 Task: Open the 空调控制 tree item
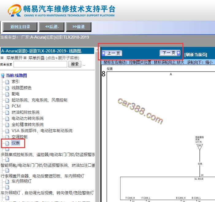click(x=19, y=137)
